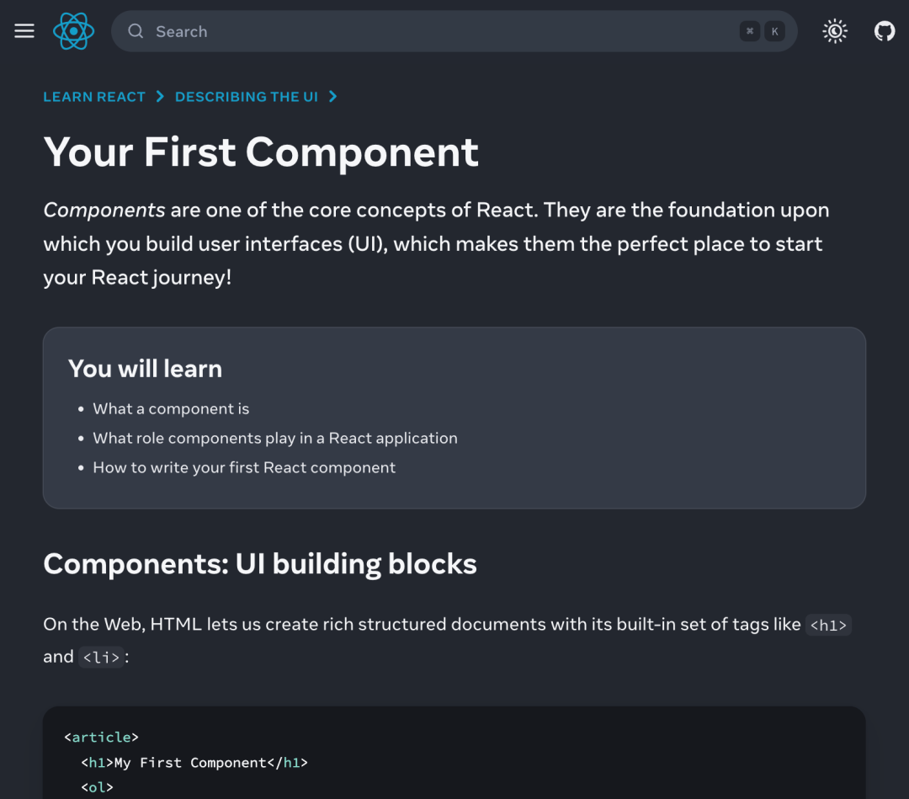909x799 pixels.
Task: Open the hamburger navigation menu
Action: click(24, 30)
